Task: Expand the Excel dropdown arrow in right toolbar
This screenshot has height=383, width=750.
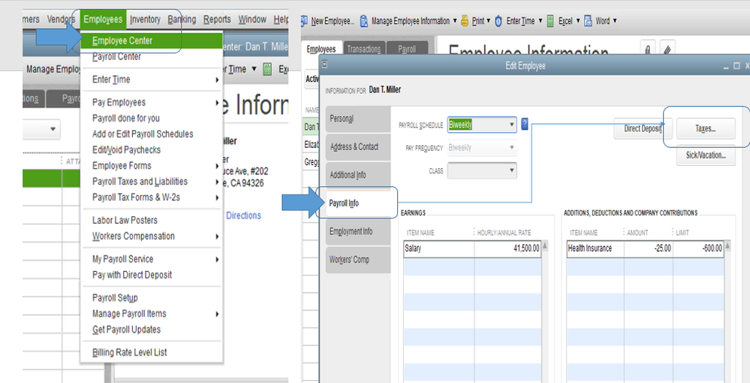Action: click(x=578, y=21)
